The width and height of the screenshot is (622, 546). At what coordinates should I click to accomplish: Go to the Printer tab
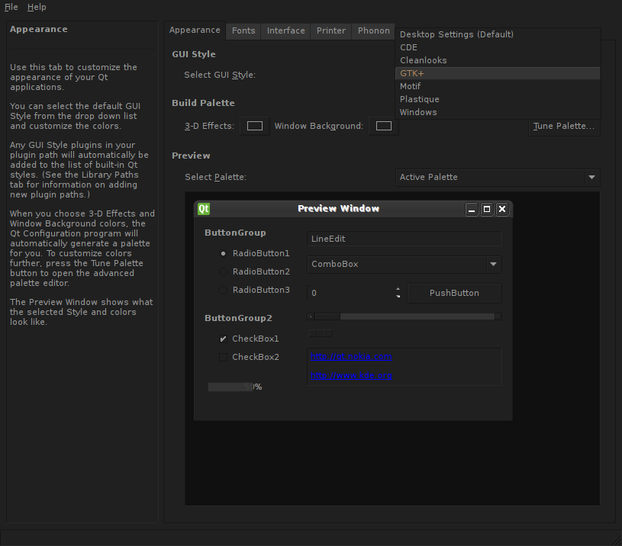tap(330, 31)
